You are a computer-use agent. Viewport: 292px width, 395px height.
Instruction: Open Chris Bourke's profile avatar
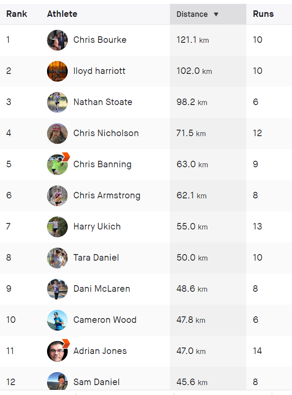[x=57, y=40]
